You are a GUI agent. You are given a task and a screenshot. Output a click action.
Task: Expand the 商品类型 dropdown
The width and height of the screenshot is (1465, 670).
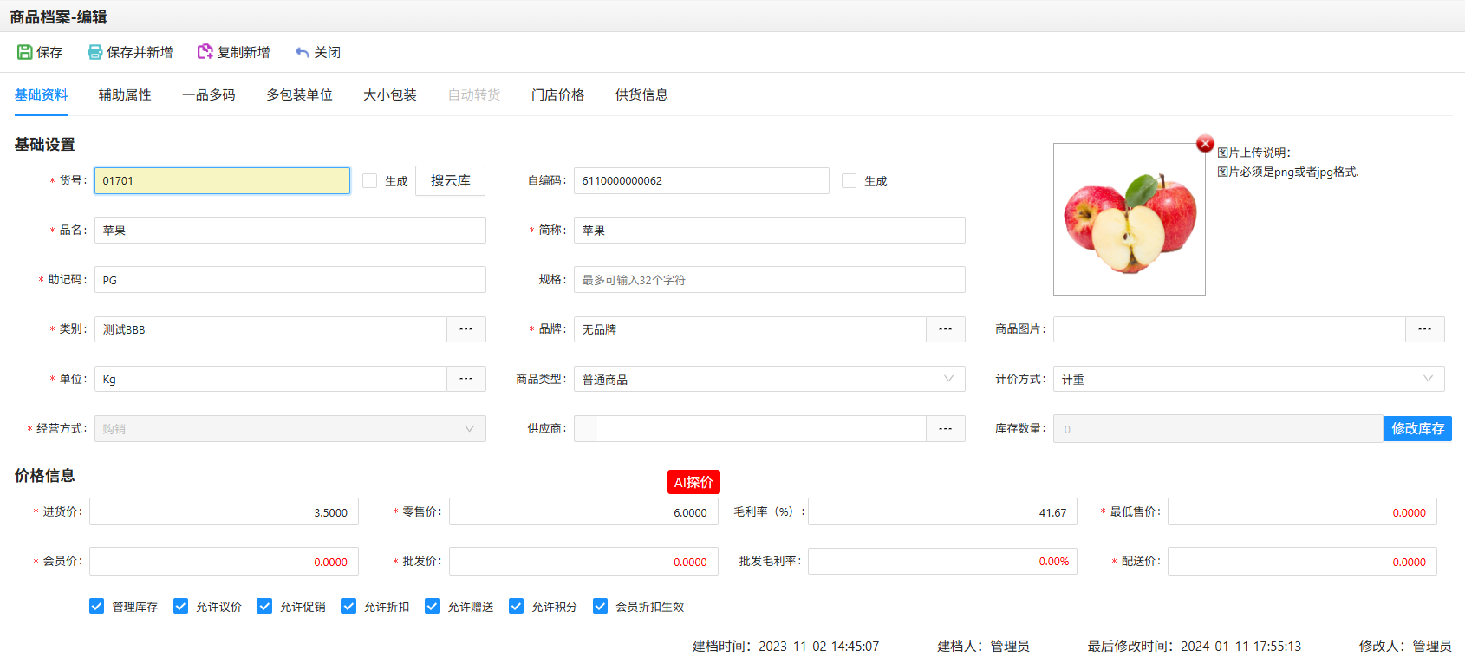tap(948, 379)
